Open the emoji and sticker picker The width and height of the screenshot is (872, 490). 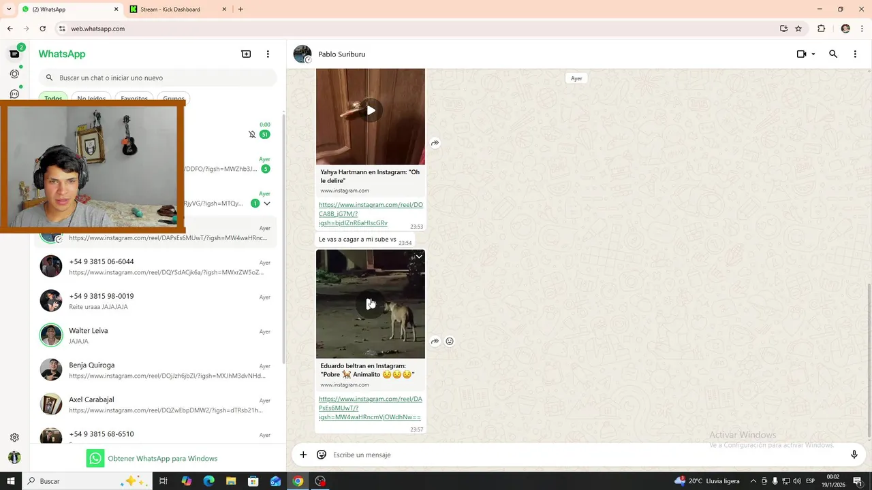point(322,455)
